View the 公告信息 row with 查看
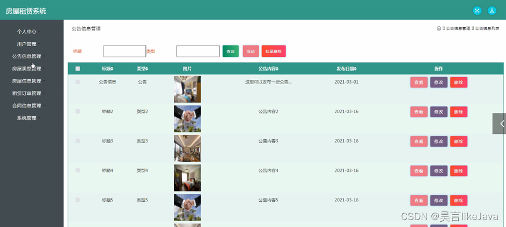This screenshot has height=227, width=506. point(419,82)
